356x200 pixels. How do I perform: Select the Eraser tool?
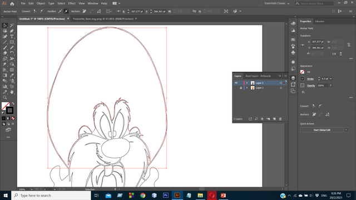[5, 53]
